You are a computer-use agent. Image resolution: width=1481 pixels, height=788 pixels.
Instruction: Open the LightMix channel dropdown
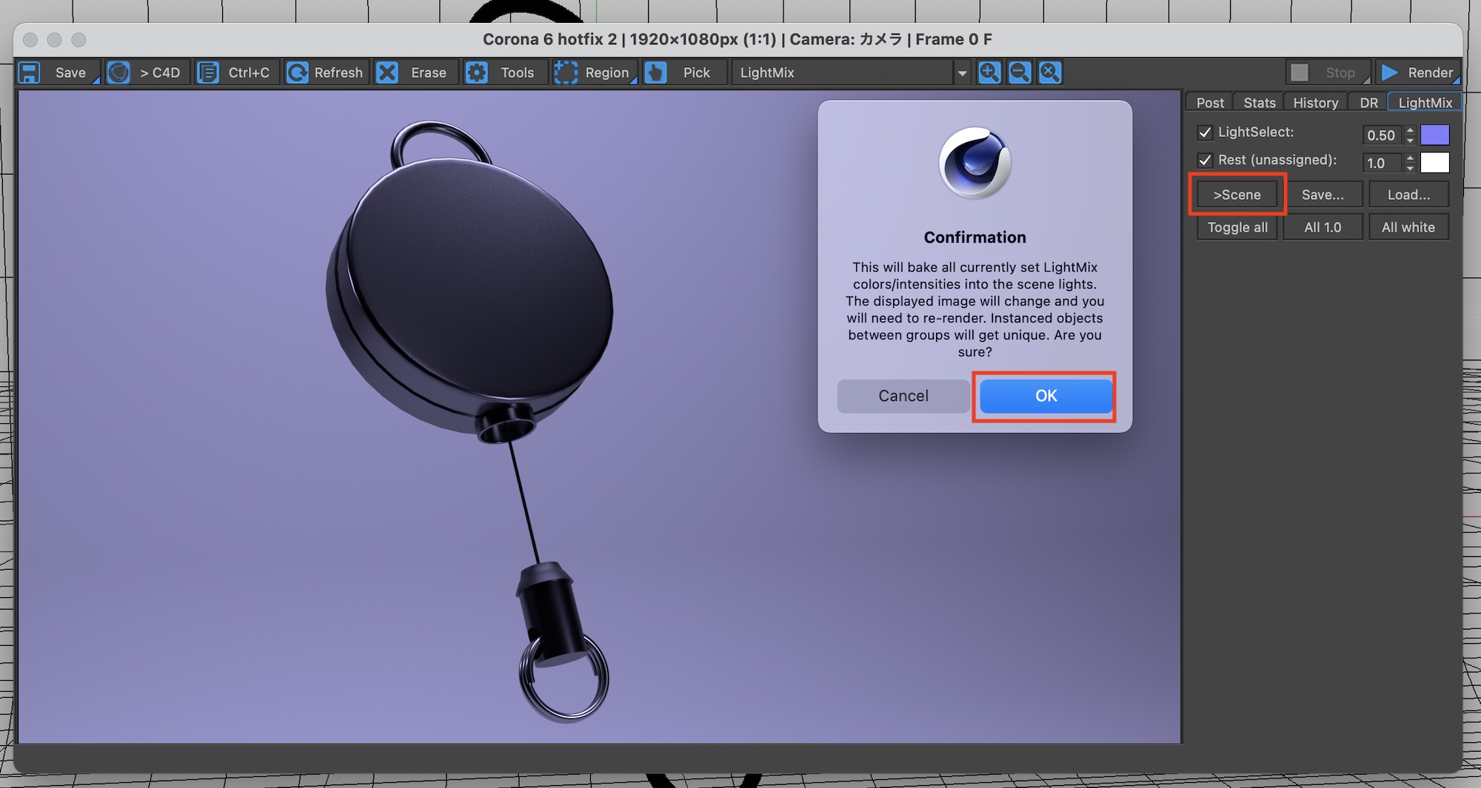click(x=961, y=73)
